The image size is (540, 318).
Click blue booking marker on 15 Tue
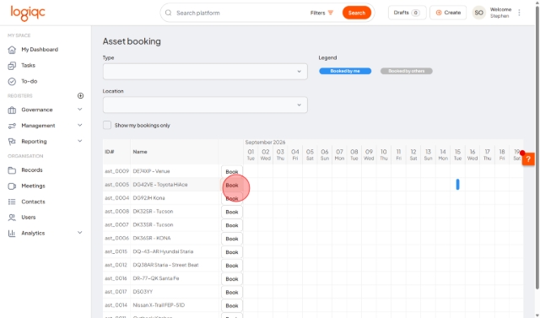click(x=457, y=185)
